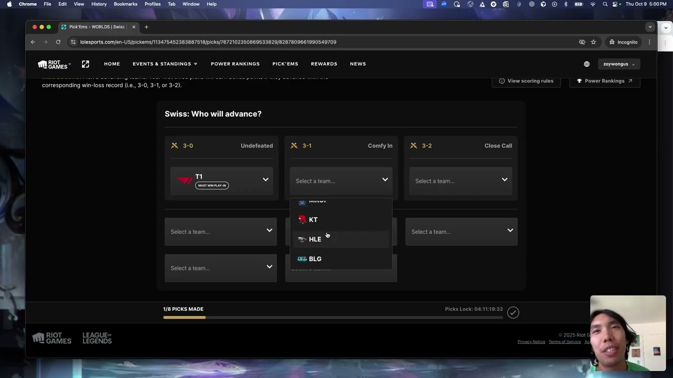Open the bottom-left Select a team dropdown
673x378 pixels.
tap(221, 268)
